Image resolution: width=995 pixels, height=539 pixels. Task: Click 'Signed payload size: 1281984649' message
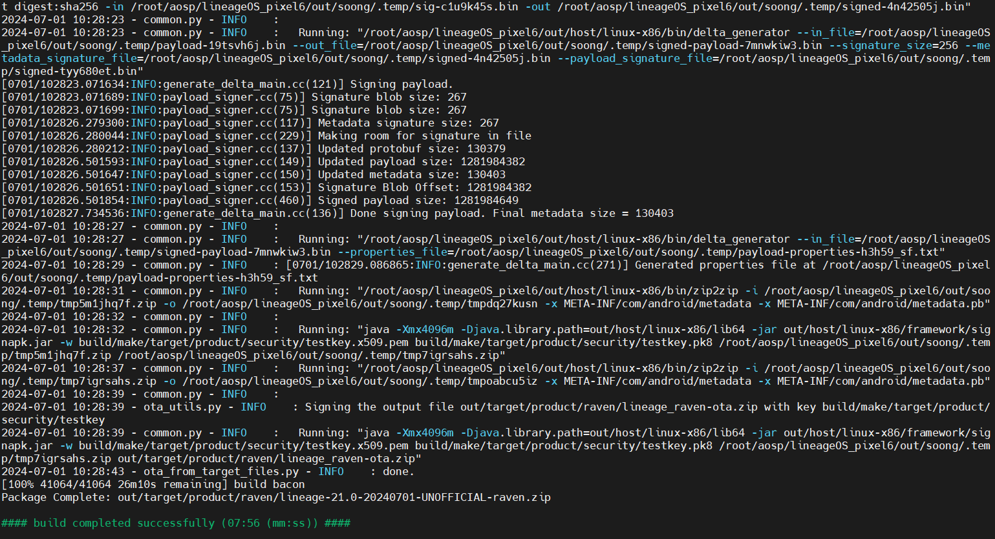418,200
